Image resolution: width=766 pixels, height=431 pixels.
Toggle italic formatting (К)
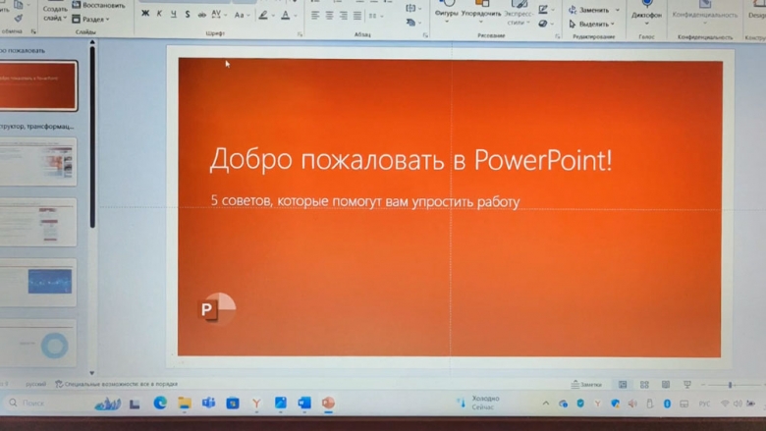[x=159, y=14]
